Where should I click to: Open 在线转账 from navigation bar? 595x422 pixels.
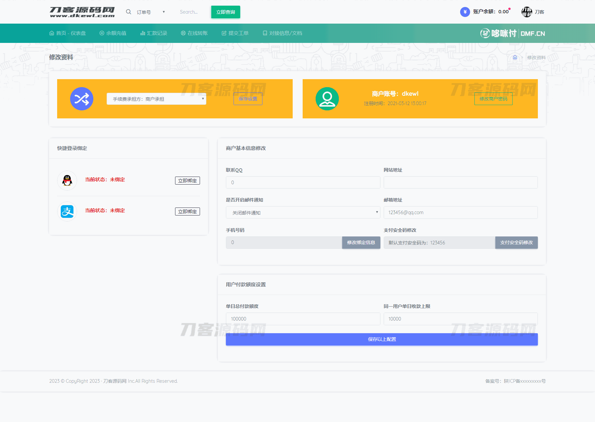(194, 33)
